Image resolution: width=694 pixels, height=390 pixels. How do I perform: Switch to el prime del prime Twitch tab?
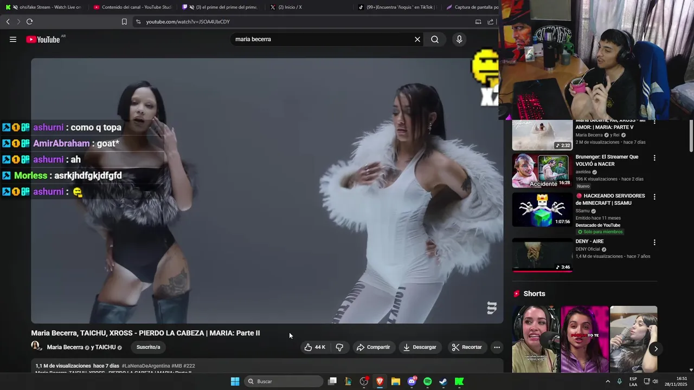coord(220,7)
